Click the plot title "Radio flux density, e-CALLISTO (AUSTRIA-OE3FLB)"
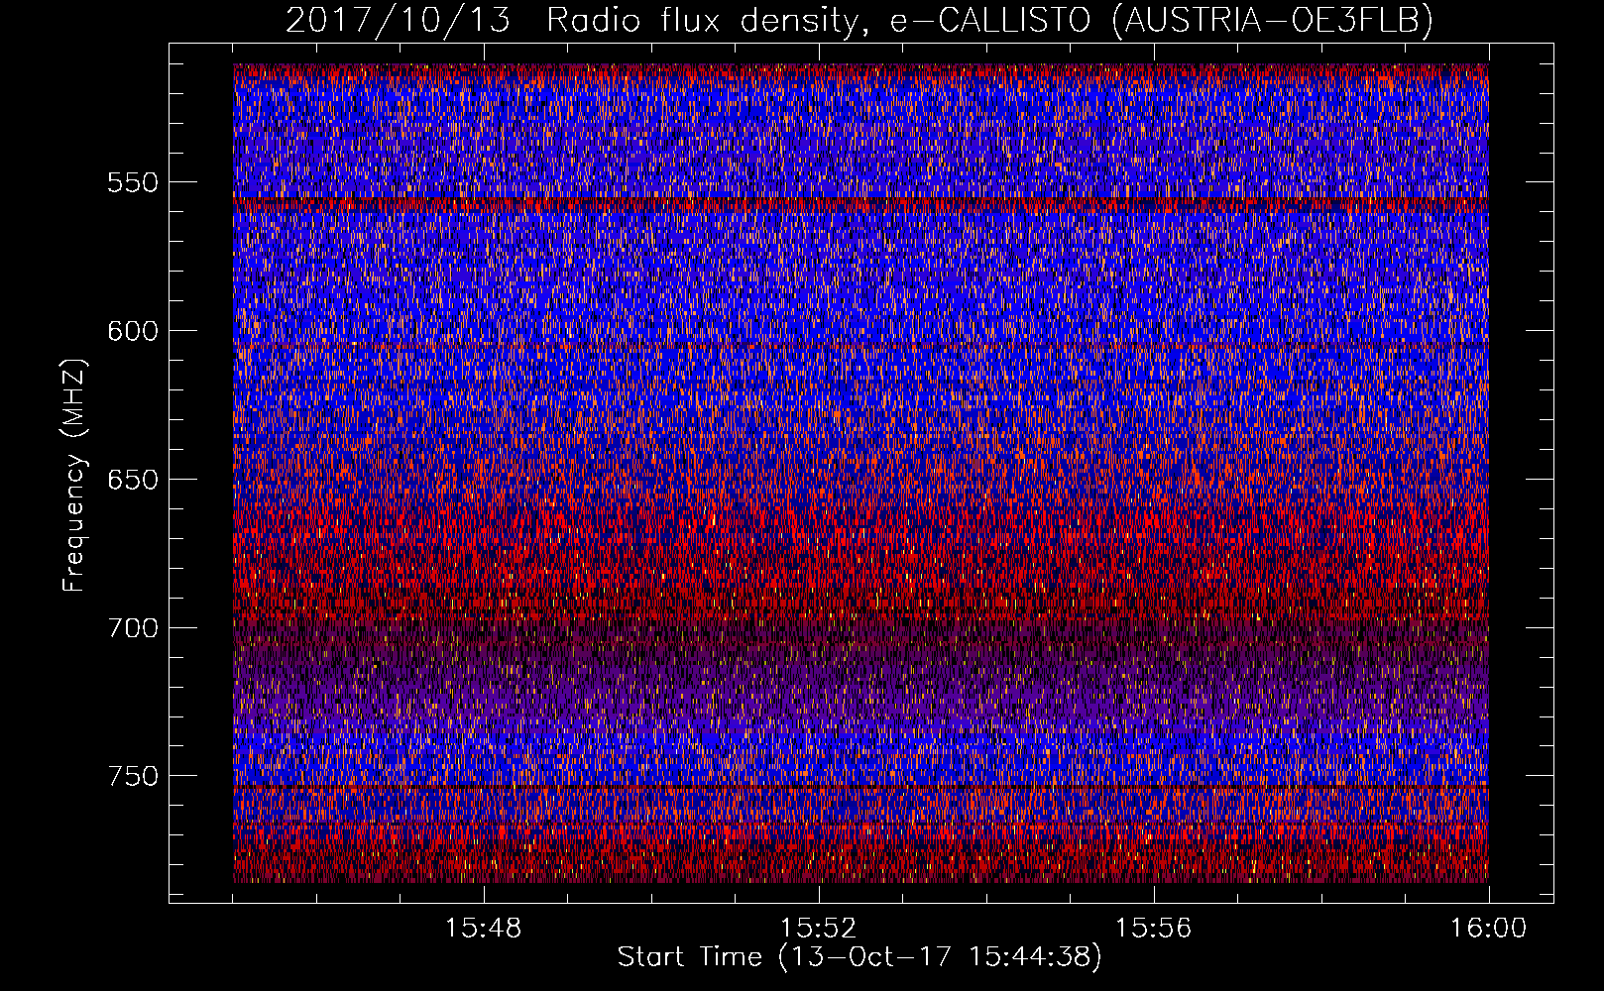Viewport: 1604px width, 991px height. (989, 20)
